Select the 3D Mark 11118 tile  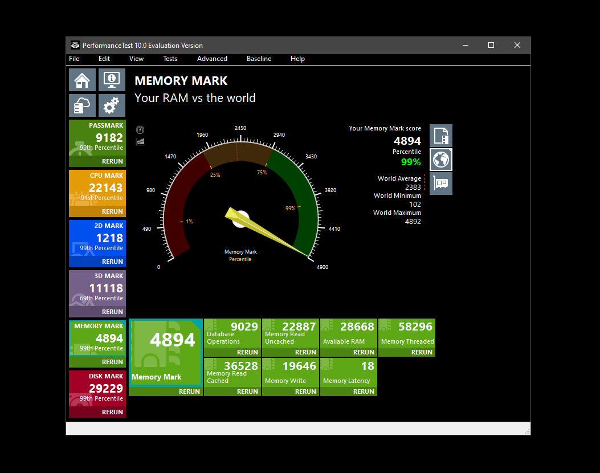click(x=97, y=288)
